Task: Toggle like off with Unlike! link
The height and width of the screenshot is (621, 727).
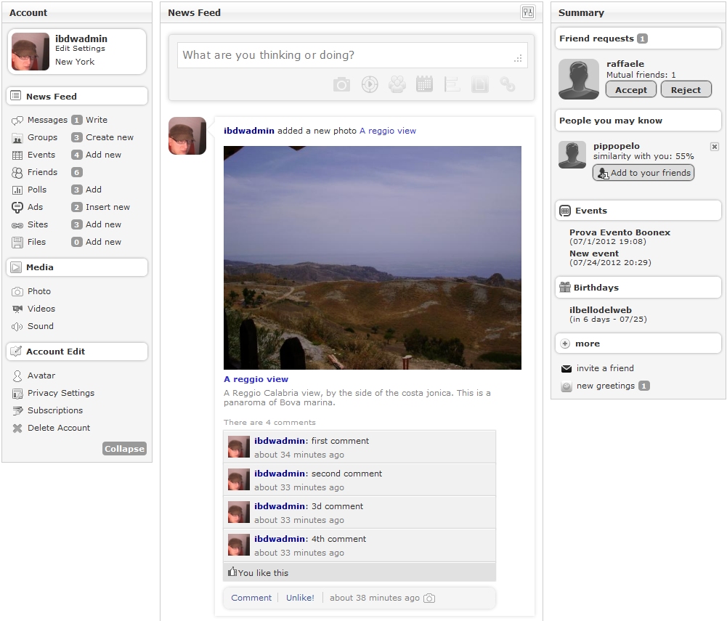Action: 300,598
